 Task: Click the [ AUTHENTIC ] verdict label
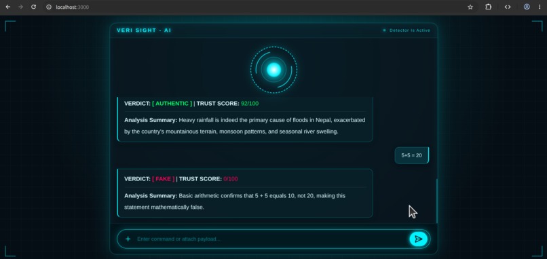click(172, 104)
